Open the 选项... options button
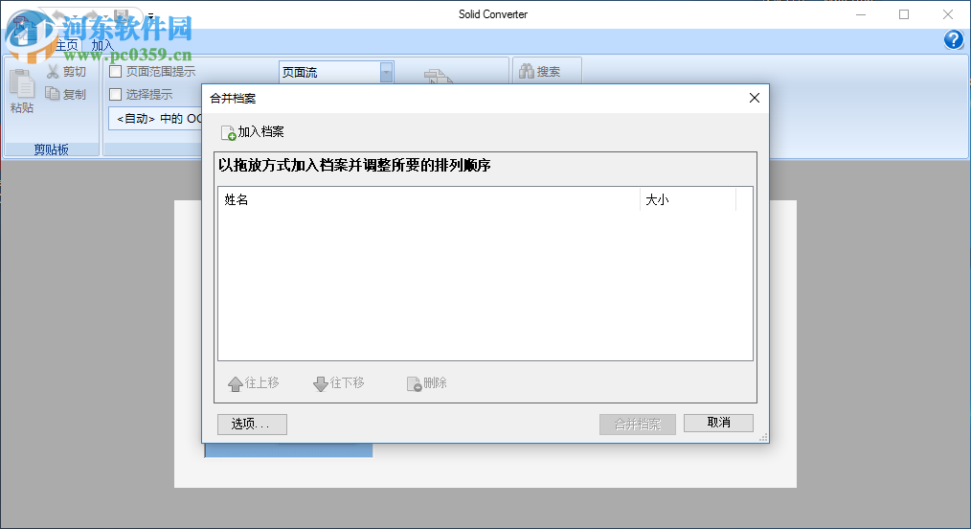This screenshot has width=971, height=529. click(252, 425)
